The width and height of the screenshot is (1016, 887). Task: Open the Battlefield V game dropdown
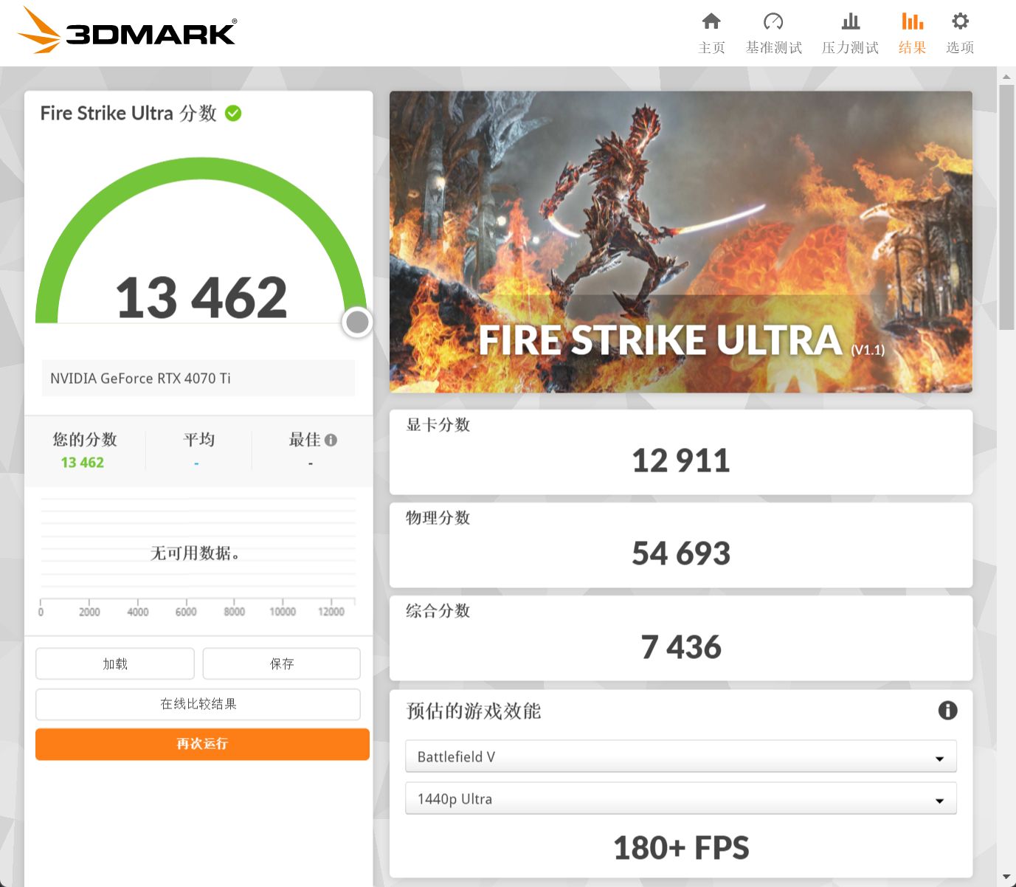coord(681,756)
